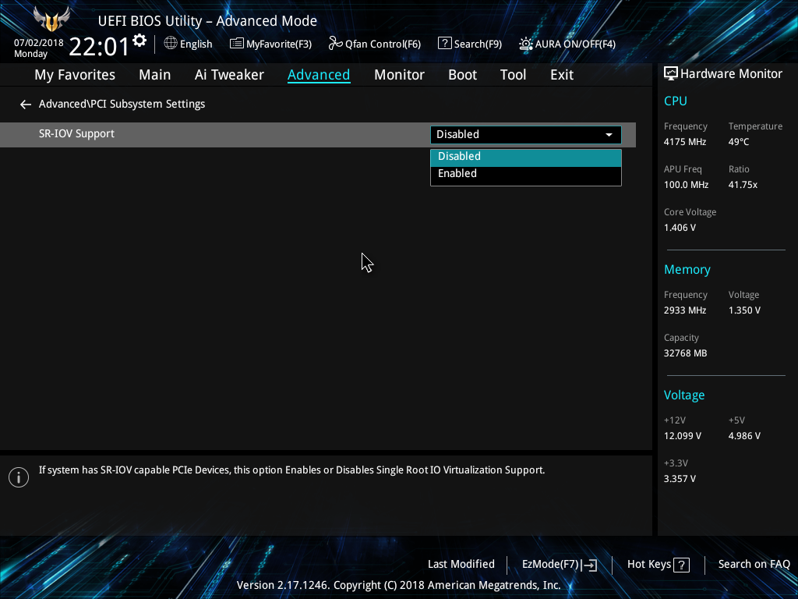Click the TUF logo emblem
Image resolution: width=798 pixels, height=599 pixels.
pos(51,19)
